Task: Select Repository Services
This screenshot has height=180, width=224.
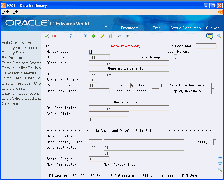Action: tap(19, 73)
